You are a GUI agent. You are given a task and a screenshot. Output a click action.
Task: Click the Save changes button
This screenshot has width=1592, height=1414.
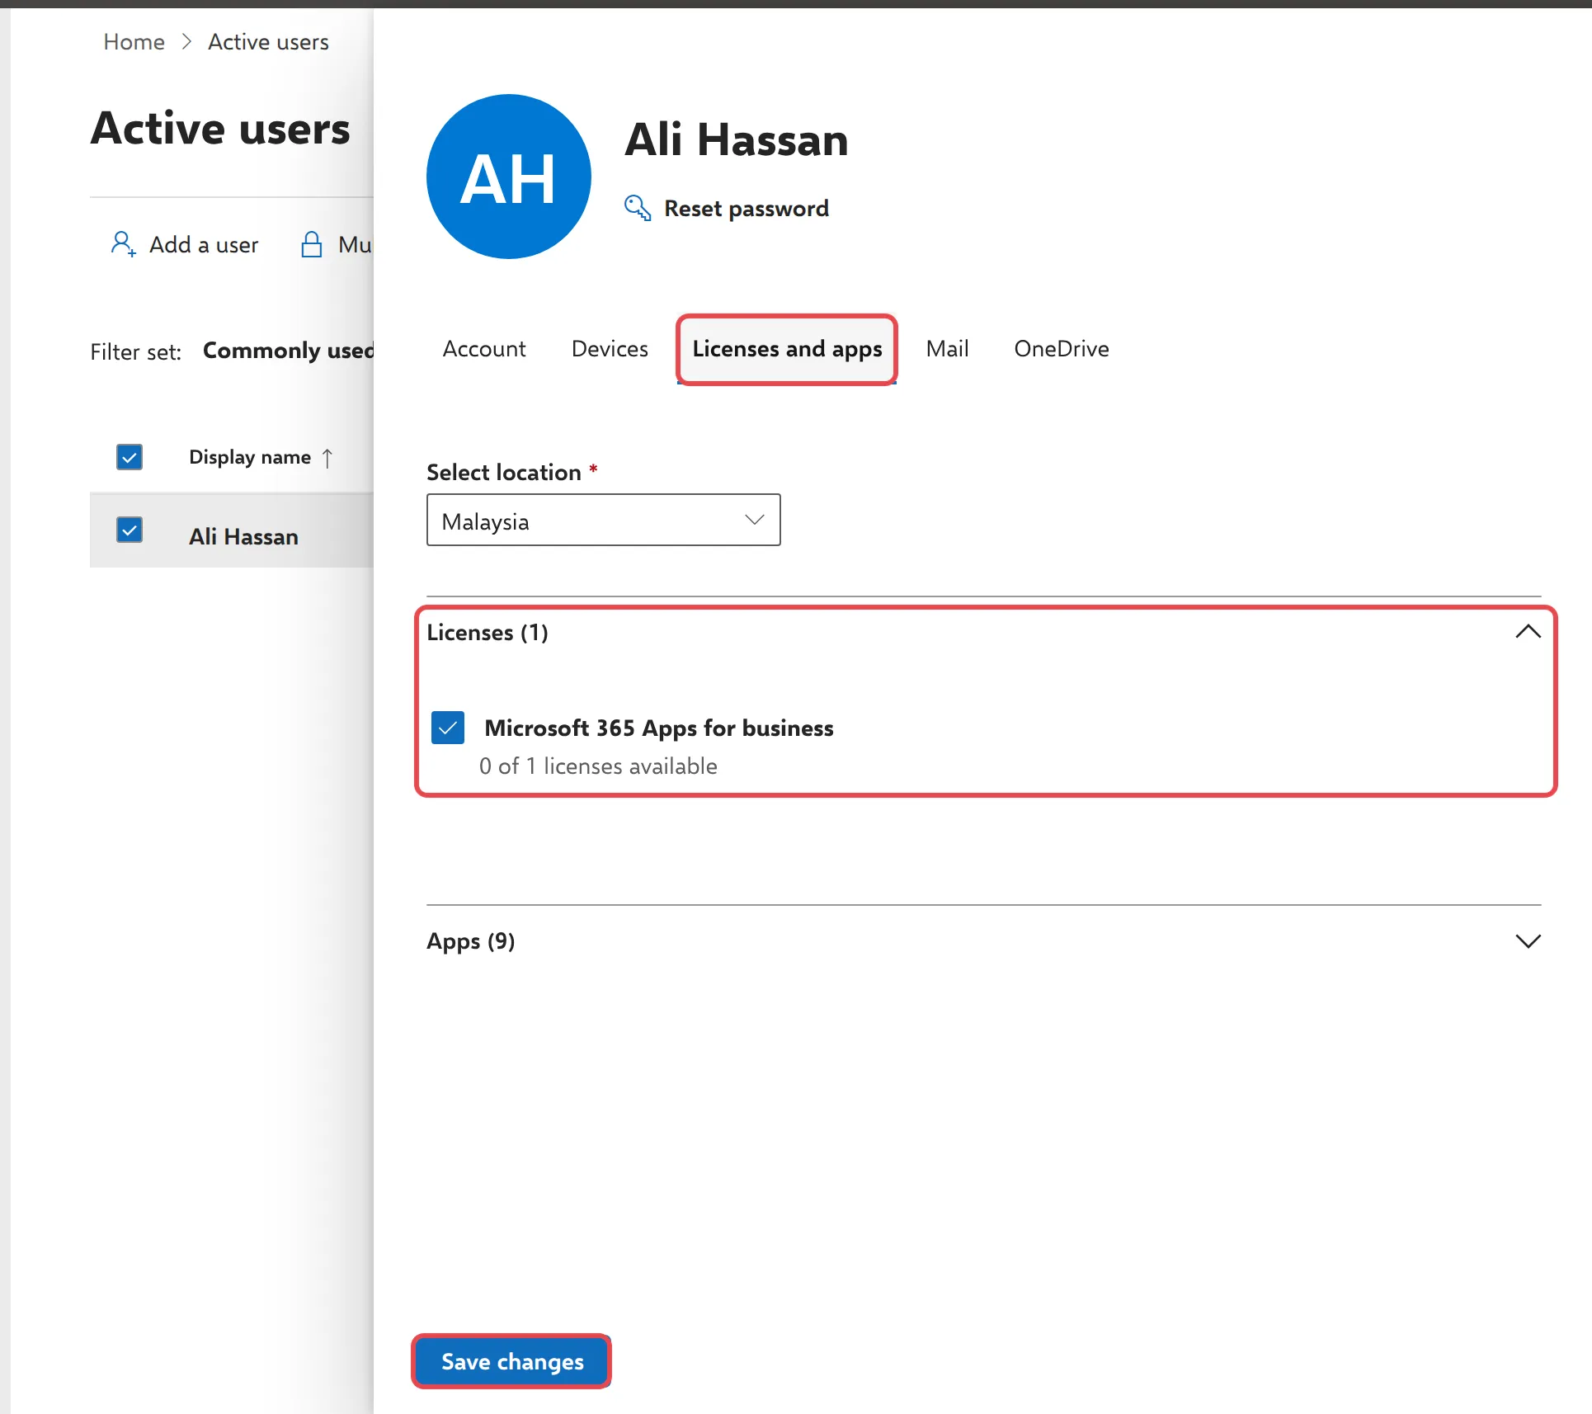click(x=512, y=1361)
